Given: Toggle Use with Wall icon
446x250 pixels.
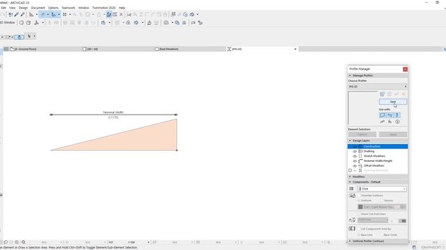Looking at the screenshot, I should (383, 115).
